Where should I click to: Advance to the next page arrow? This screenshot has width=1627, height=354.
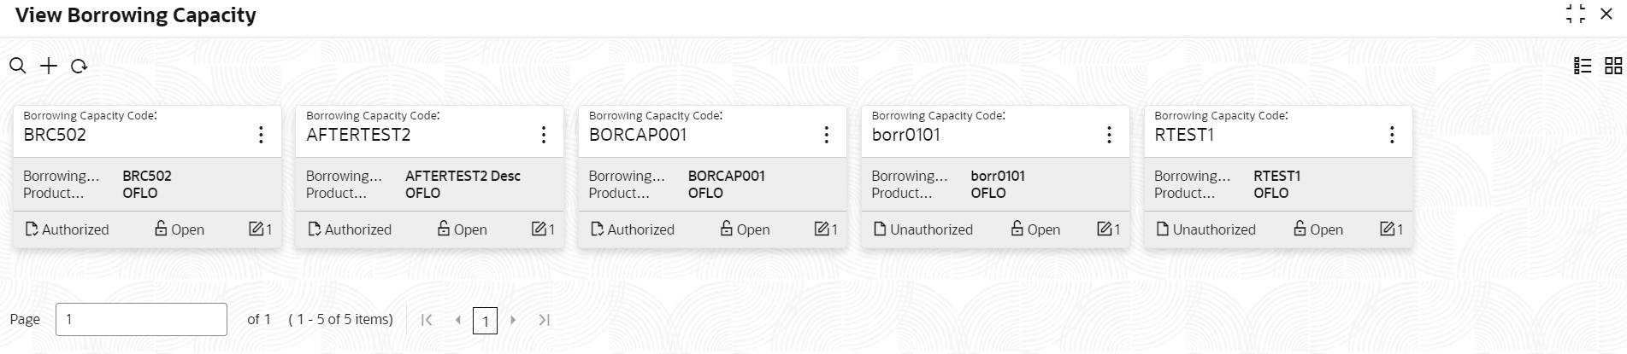513,320
